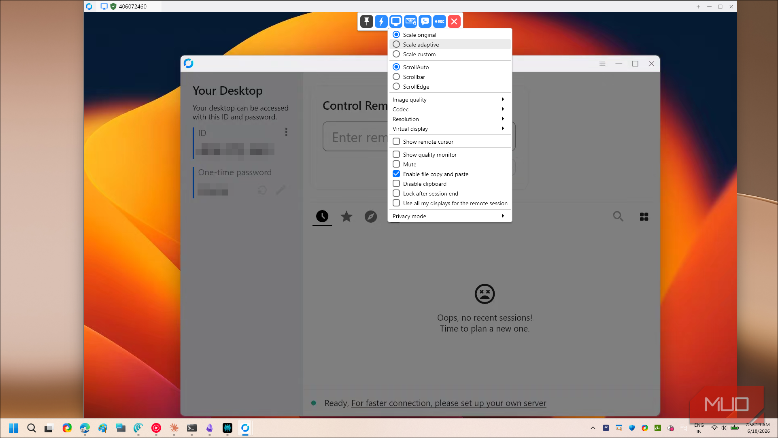Select Scale custom option
Screen dimensions: 778x438
pyautogui.click(x=450, y=54)
